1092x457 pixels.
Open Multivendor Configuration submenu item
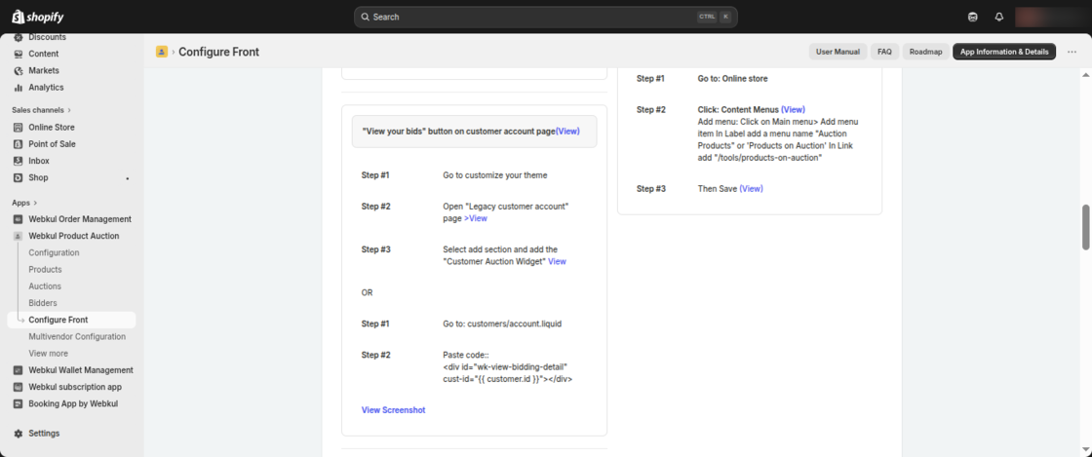(77, 337)
